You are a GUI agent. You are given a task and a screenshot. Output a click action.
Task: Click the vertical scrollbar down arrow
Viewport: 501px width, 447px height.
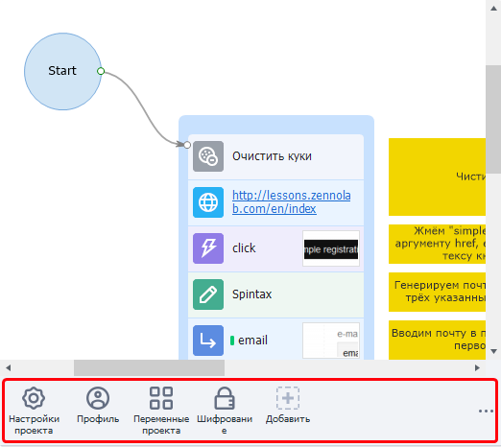[x=493, y=351]
